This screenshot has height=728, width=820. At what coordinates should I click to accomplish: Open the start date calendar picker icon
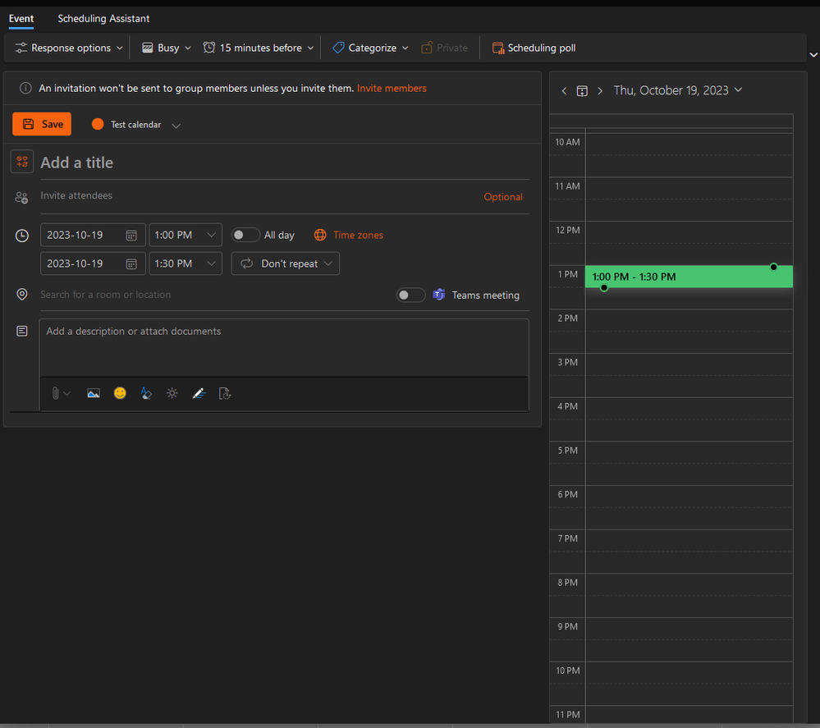click(x=131, y=236)
